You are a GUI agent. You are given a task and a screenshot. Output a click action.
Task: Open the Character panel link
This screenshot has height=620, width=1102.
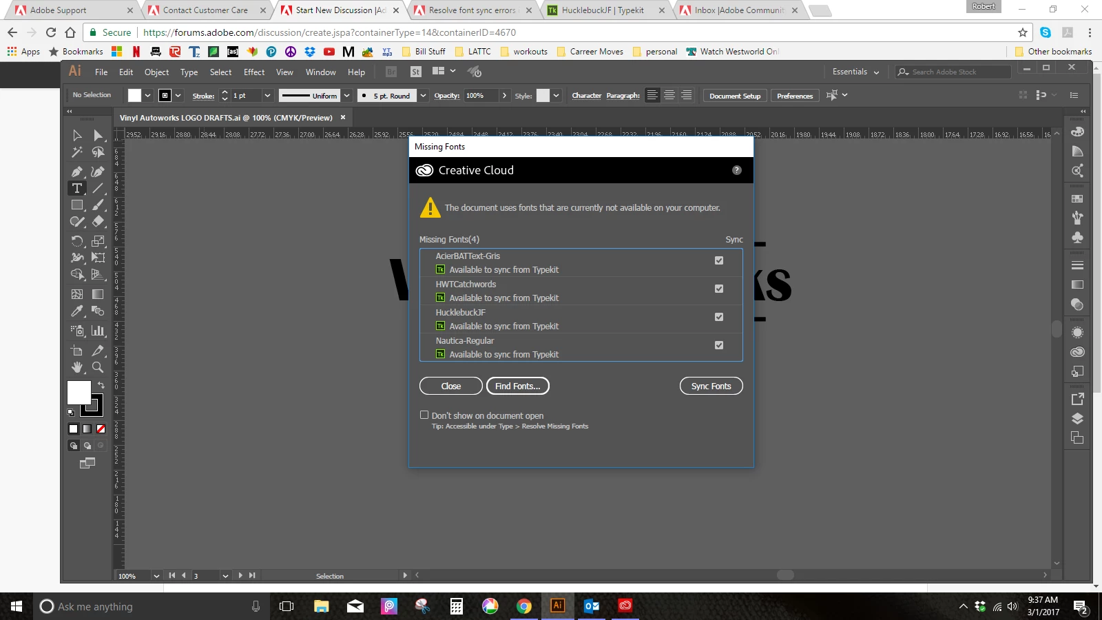click(587, 96)
